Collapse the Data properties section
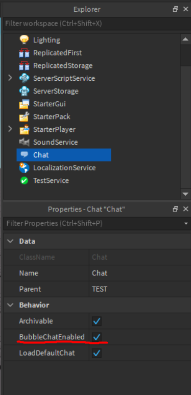The width and height of the screenshot is (191, 395). coord(10,241)
